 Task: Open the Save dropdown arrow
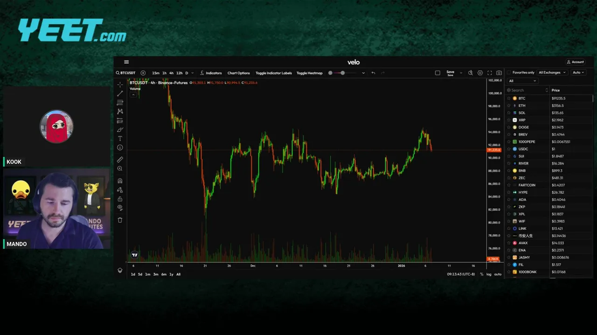(x=461, y=73)
